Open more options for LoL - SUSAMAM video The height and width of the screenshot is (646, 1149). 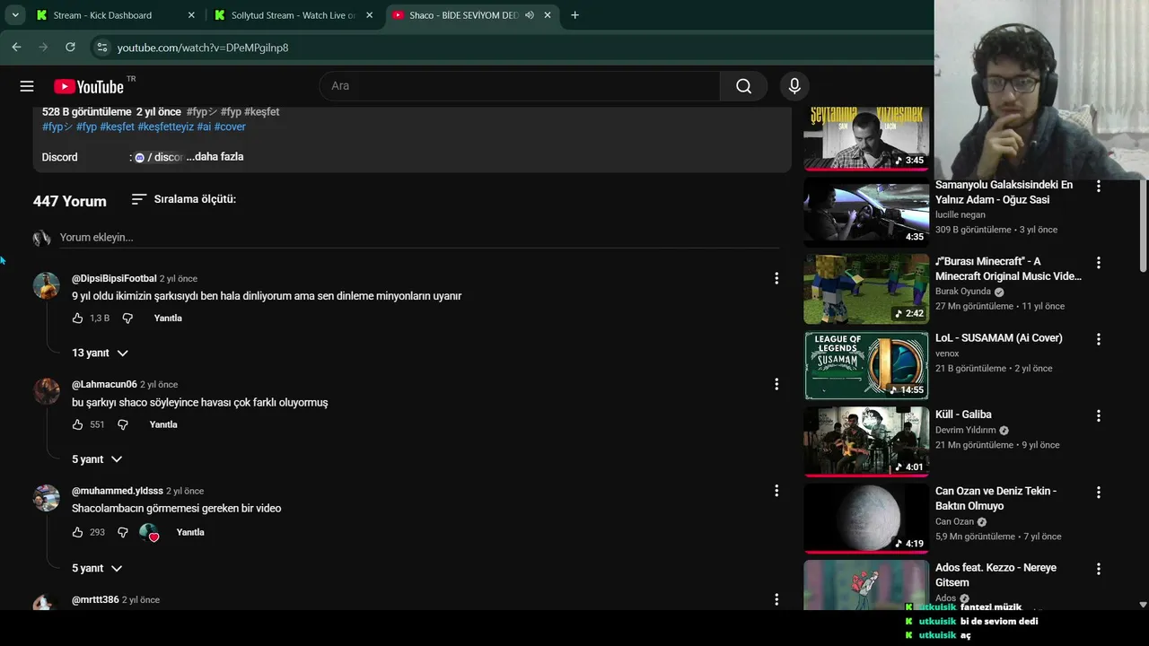click(1098, 339)
